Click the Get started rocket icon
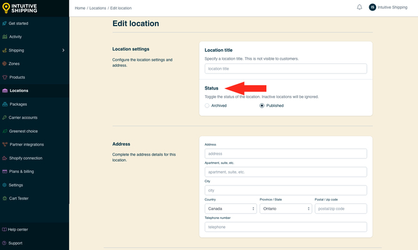The image size is (418, 250). (4, 24)
